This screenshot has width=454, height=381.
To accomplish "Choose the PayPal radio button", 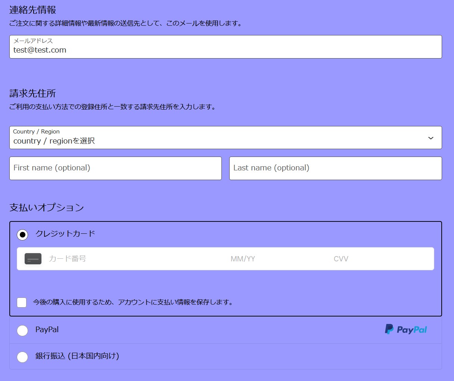I will pos(22,330).
